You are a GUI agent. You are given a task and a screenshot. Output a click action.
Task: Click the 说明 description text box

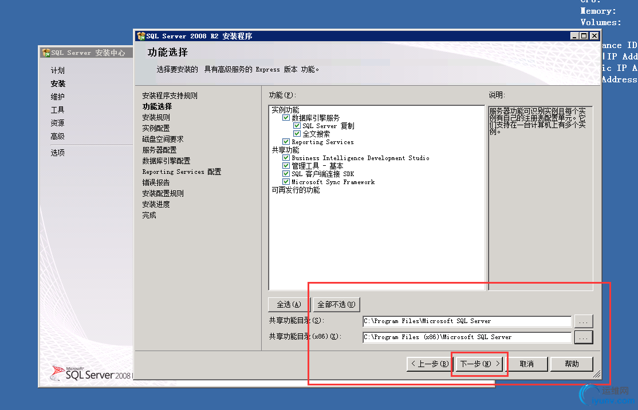[540, 198]
